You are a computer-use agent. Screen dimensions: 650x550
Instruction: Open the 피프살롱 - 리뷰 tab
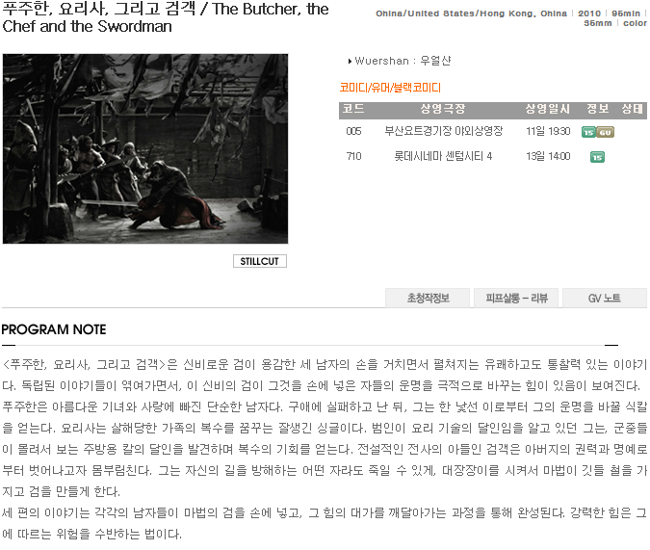(x=516, y=298)
